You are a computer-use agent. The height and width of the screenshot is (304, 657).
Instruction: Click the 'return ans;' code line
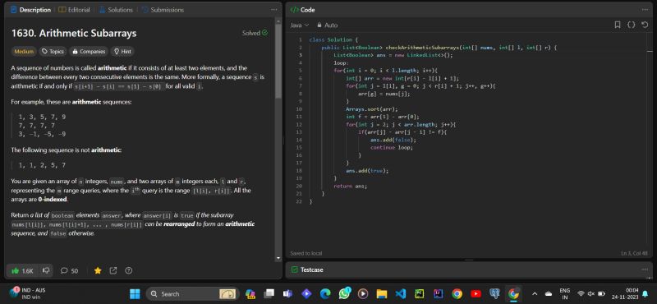click(351, 186)
